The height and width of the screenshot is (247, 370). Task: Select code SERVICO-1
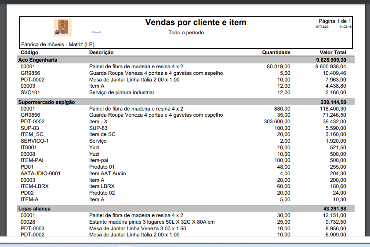[34, 141]
